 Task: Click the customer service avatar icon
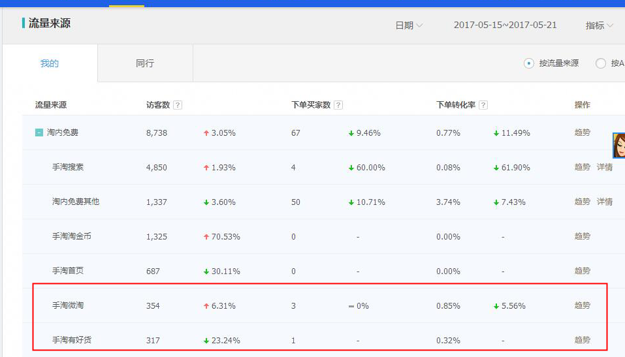point(619,145)
